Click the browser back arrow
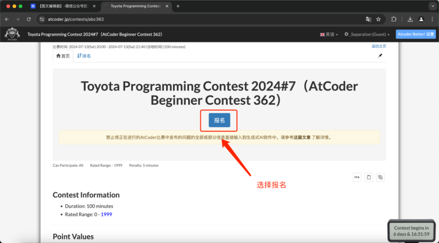 [x=7, y=19]
